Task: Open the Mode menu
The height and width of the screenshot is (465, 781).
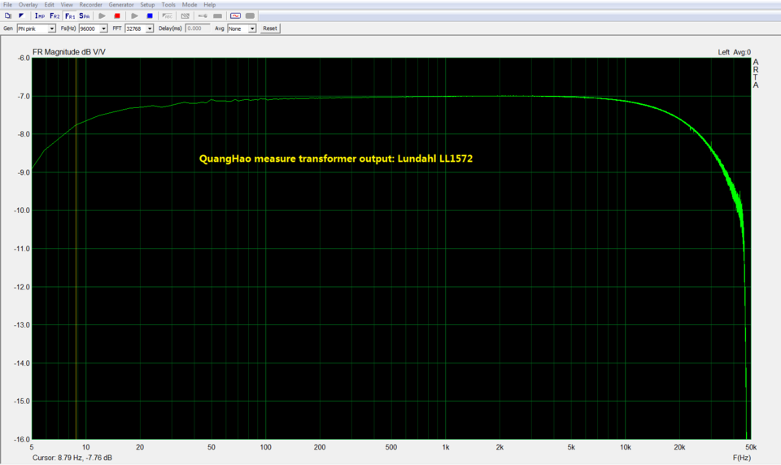Action: coord(190,5)
